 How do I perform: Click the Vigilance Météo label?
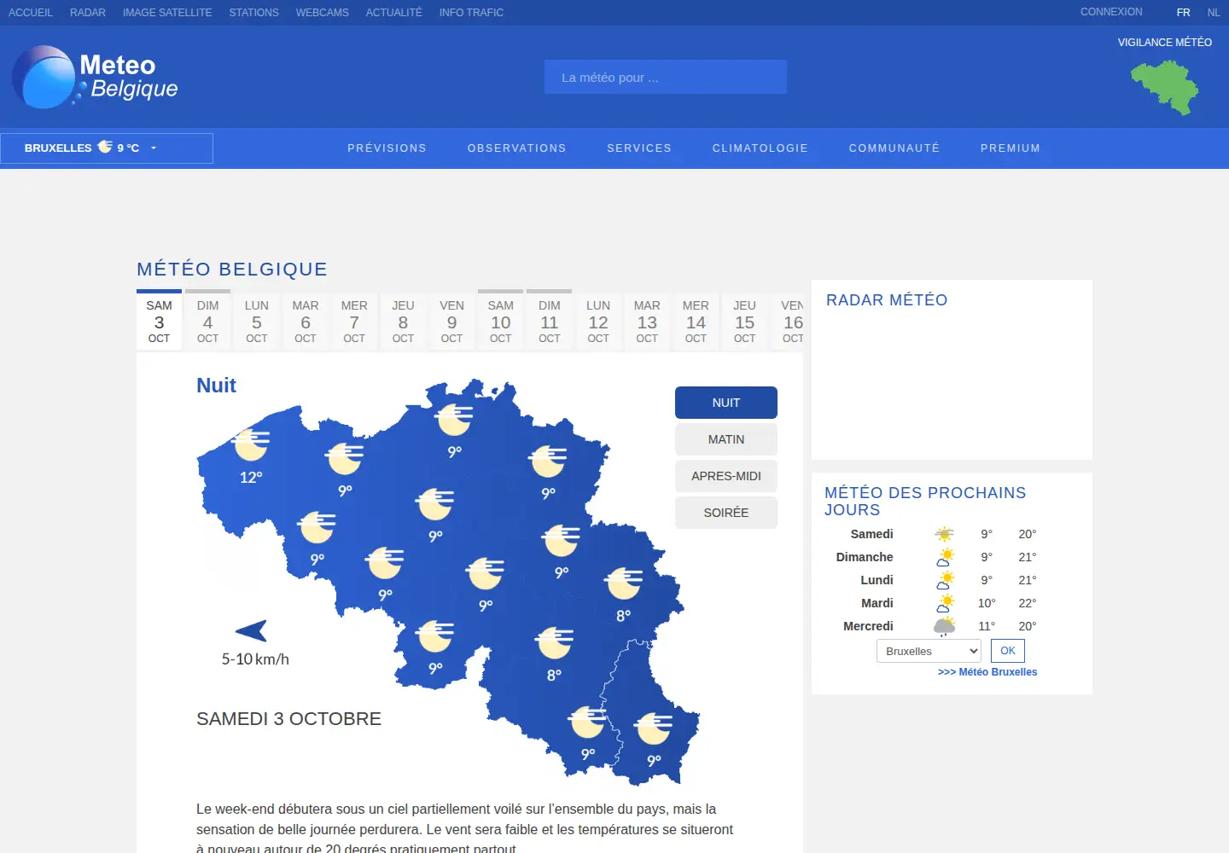(x=1164, y=43)
